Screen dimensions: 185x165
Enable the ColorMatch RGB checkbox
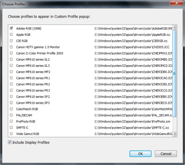tap(11, 109)
